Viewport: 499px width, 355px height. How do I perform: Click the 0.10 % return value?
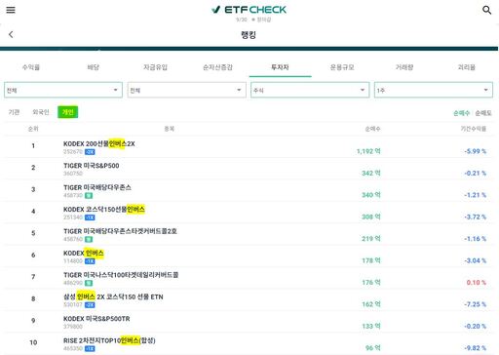(x=477, y=282)
